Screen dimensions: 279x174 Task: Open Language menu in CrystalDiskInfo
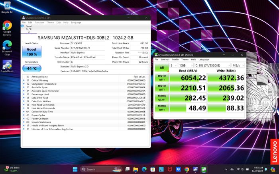tap(76, 23)
